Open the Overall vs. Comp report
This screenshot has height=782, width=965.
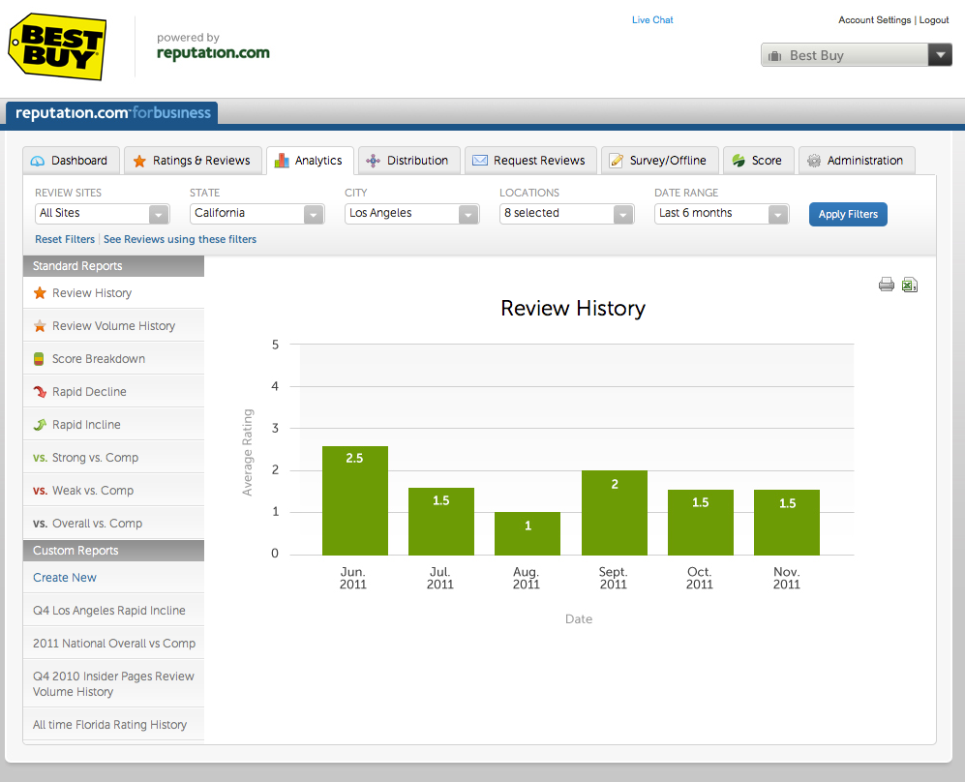113,524
